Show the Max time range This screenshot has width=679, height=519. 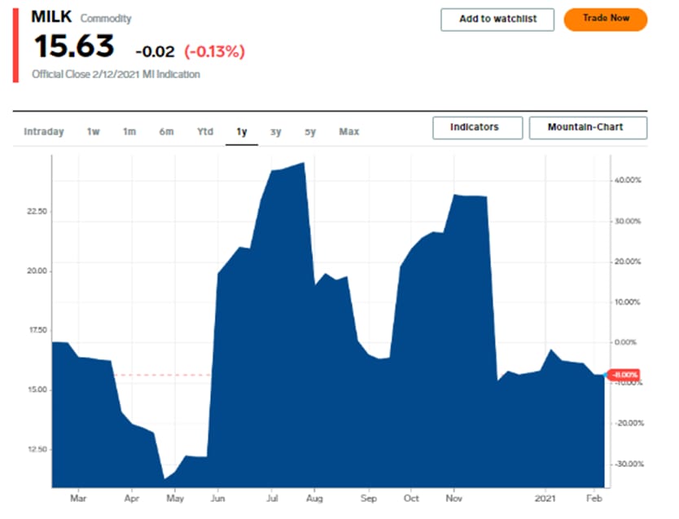click(349, 132)
